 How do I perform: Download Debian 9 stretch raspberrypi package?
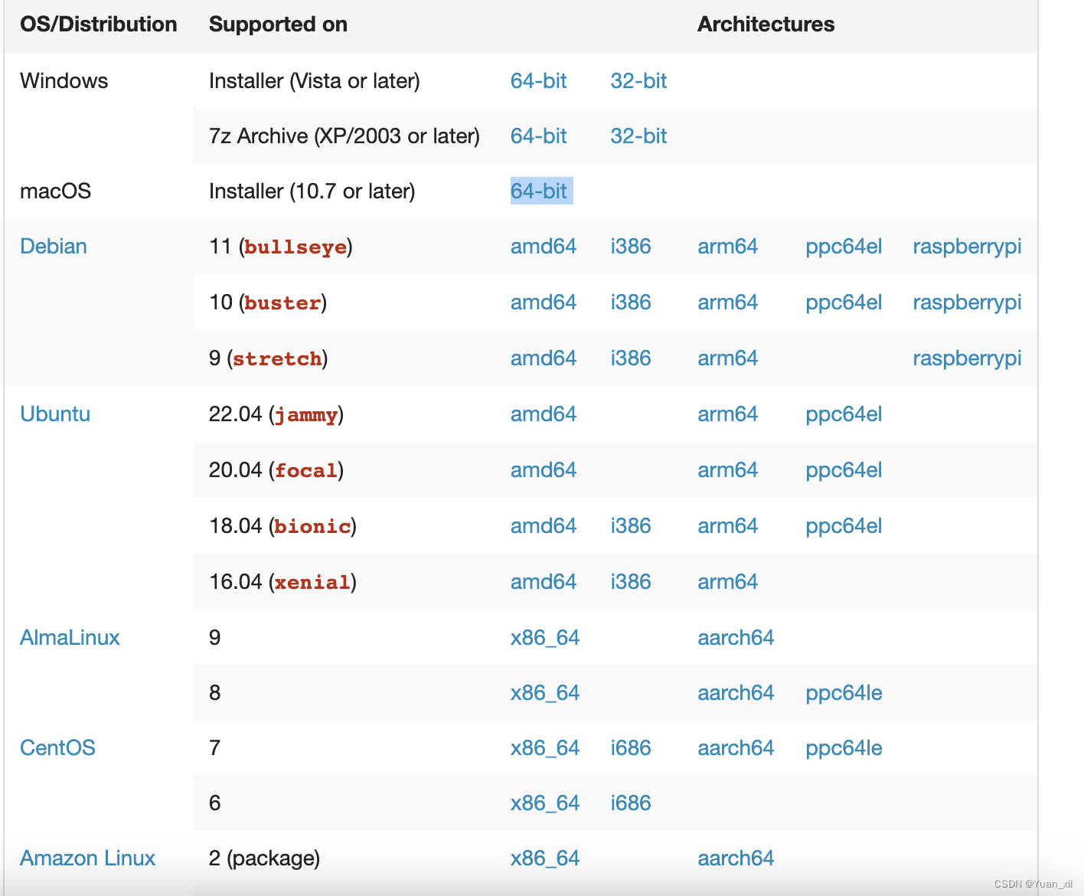967,358
